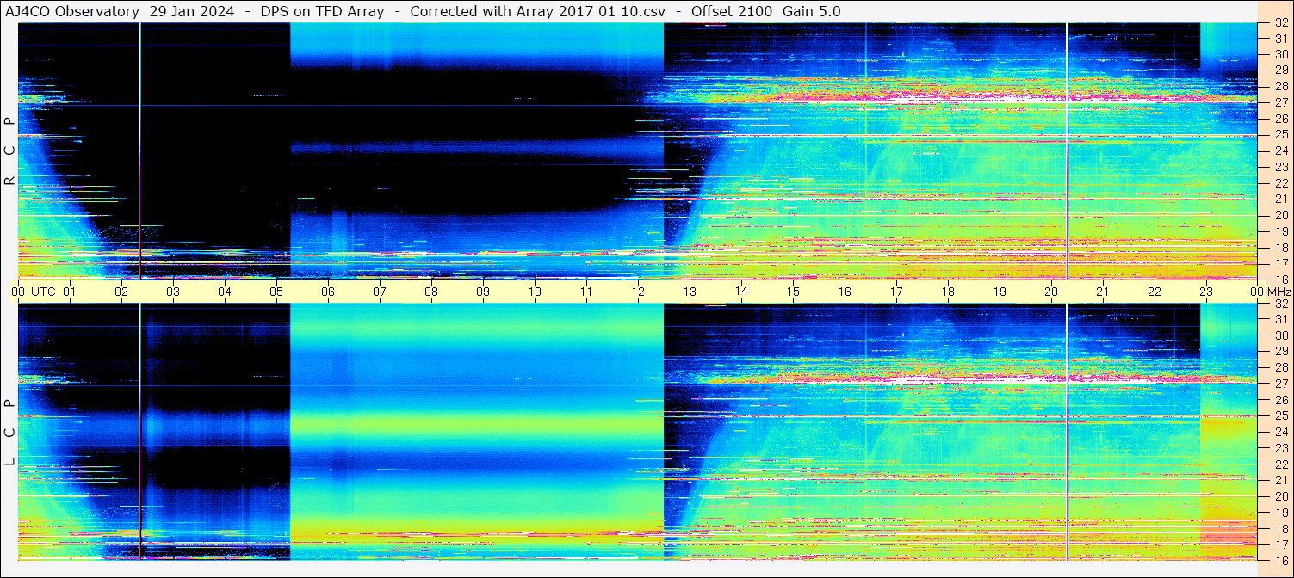This screenshot has width=1294, height=578.
Task: Click the 29 MHz tick of LCP panel
Action: coord(1280,351)
